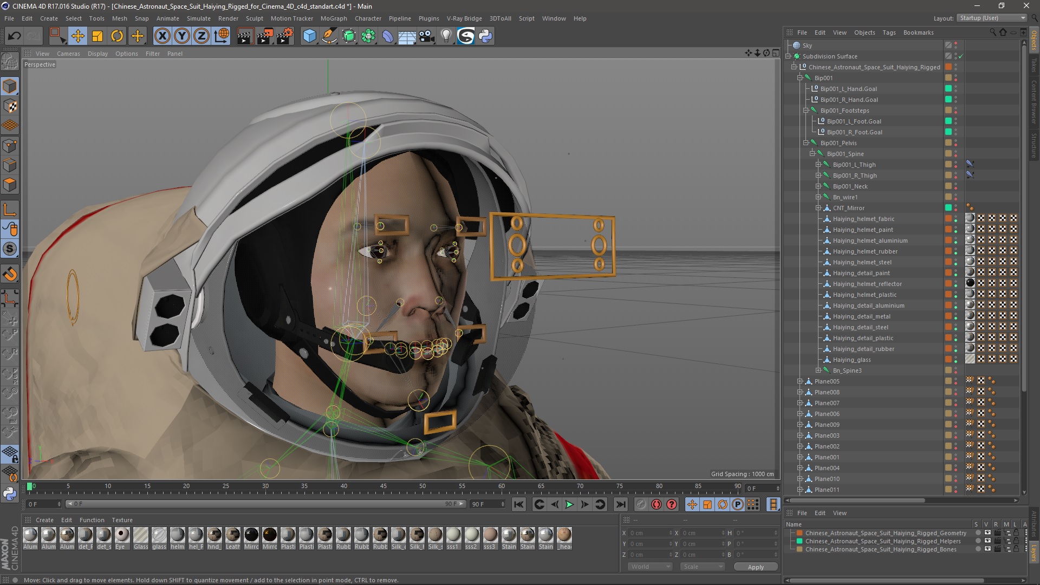Open the File menu
Screen dimensions: 1040x585
coord(9,18)
